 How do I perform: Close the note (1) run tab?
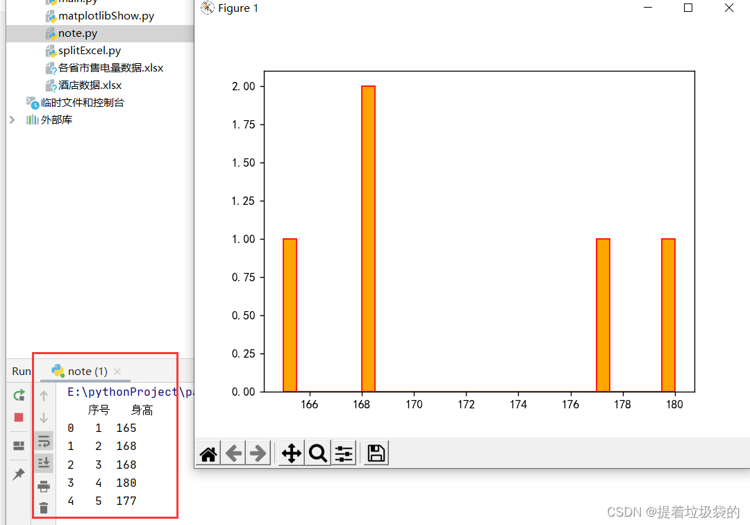tap(117, 372)
